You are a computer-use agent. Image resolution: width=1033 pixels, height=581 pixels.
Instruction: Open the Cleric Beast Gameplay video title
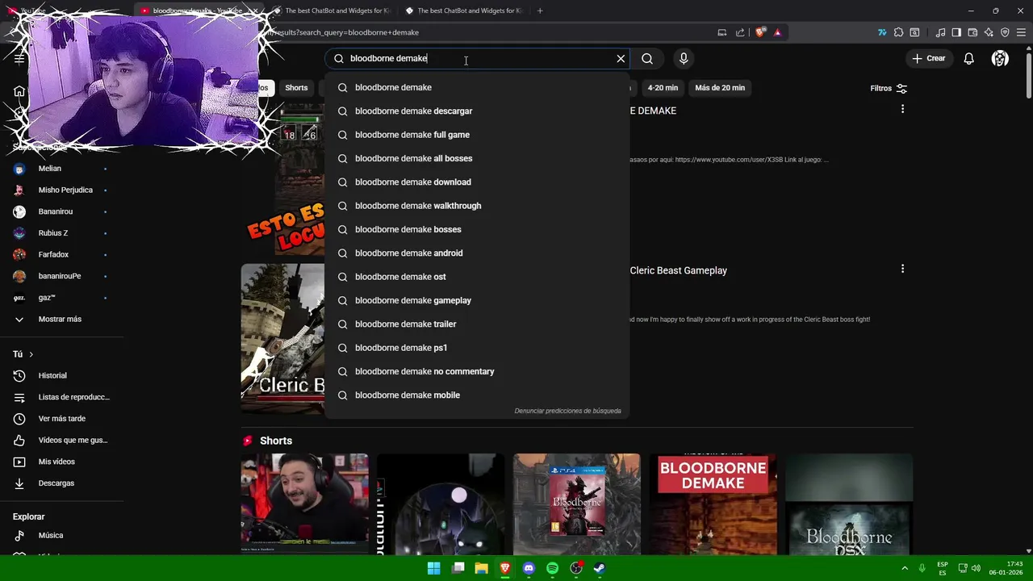pyautogui.click(x=679, y=270)
